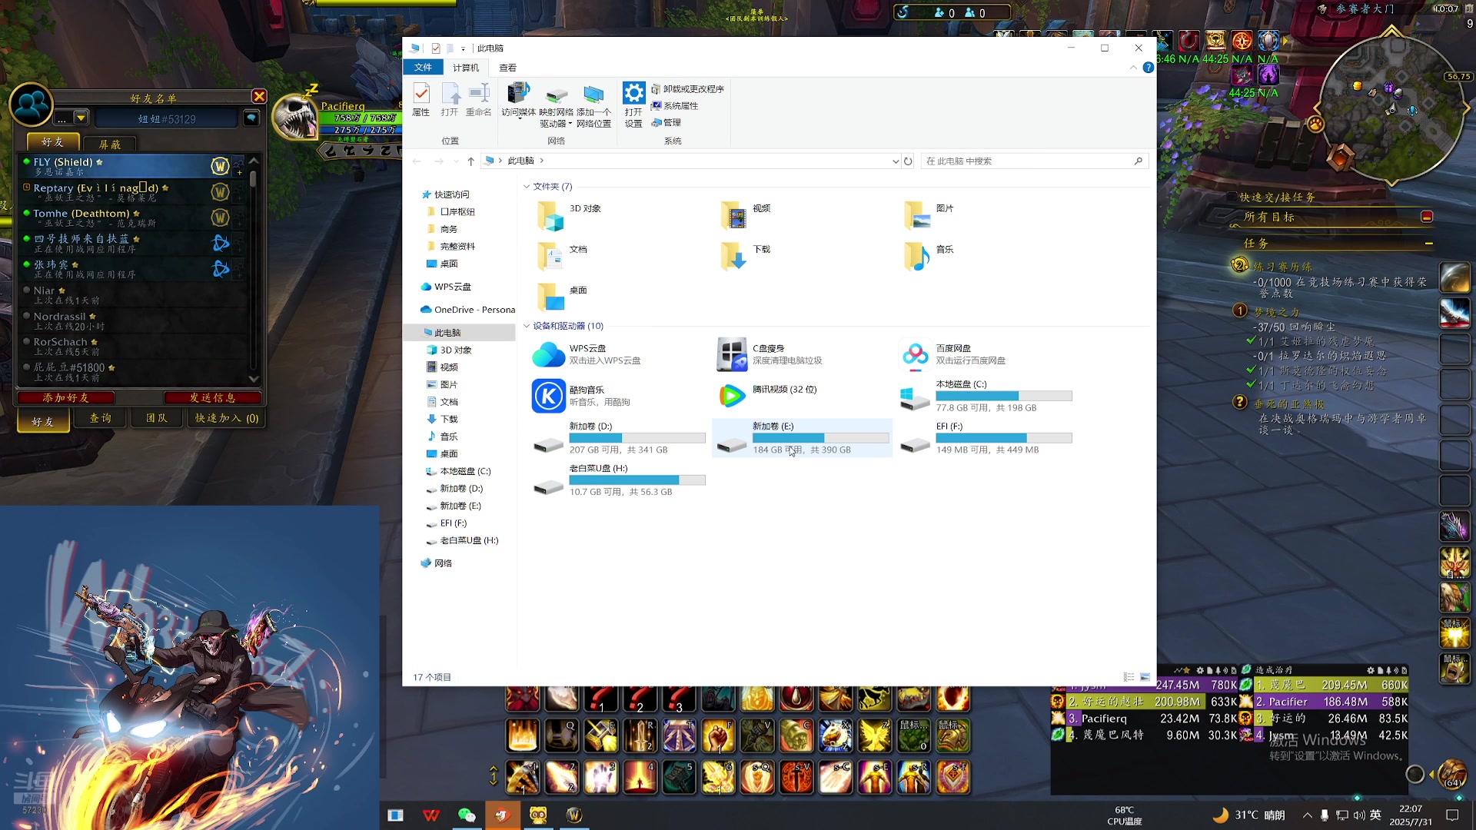Viewport: 1476px width, 830px height.
Task: Select EFI (F:) drive
Action: click(986, 438)
